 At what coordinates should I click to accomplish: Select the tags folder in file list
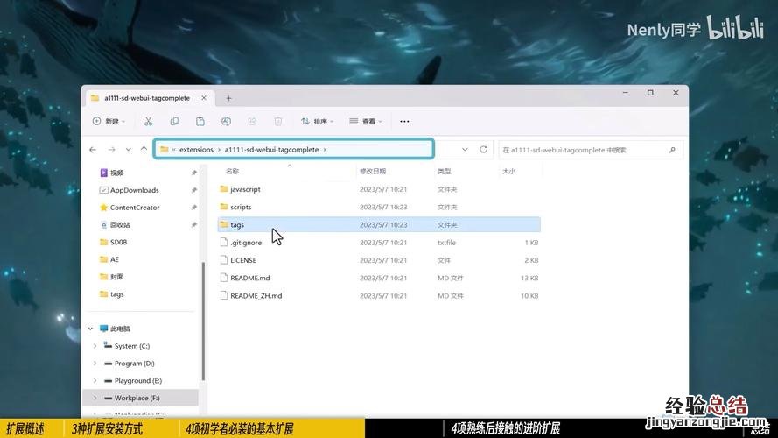379,224
